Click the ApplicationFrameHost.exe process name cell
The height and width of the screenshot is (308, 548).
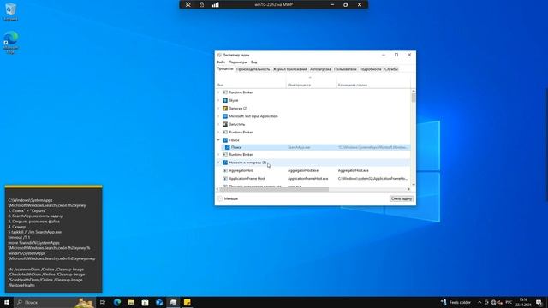pos(307,179)
